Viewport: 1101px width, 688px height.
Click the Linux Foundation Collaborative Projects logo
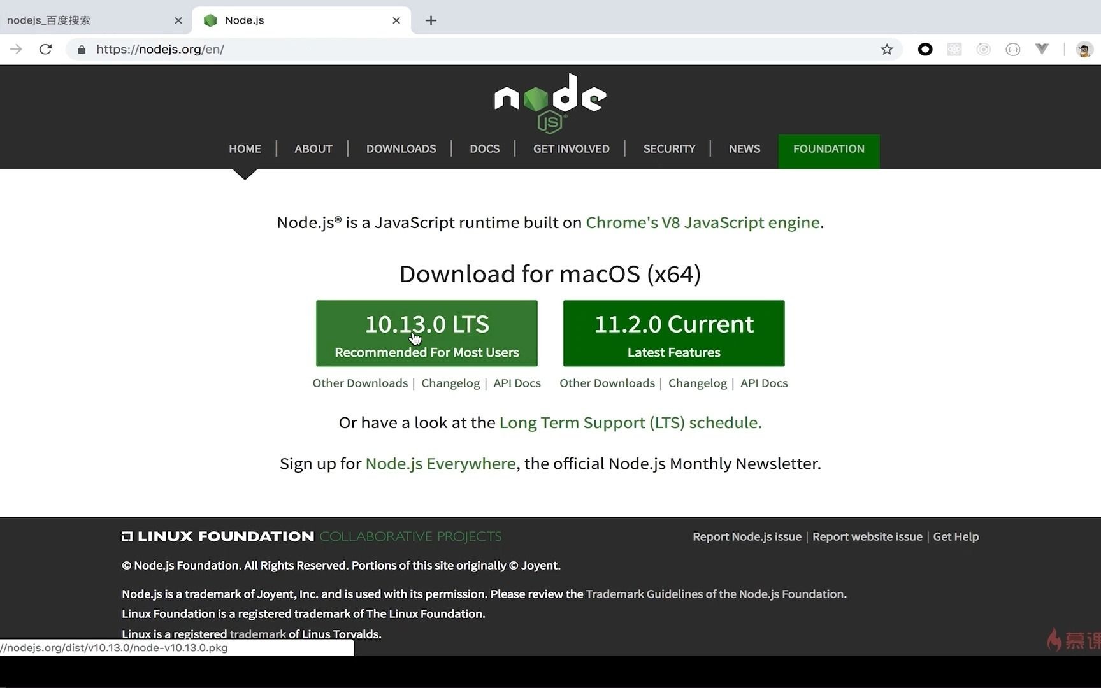coord(312,536)
